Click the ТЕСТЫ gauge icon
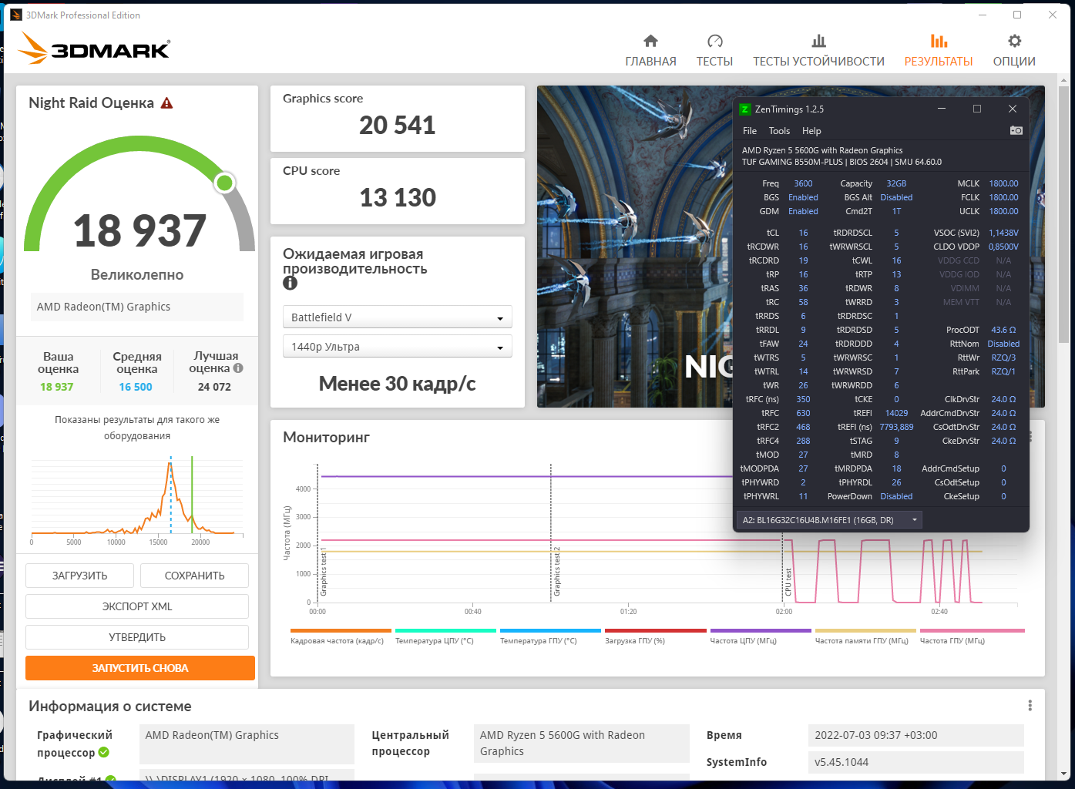Viewport: 1075px width, 789px height. 714,41
